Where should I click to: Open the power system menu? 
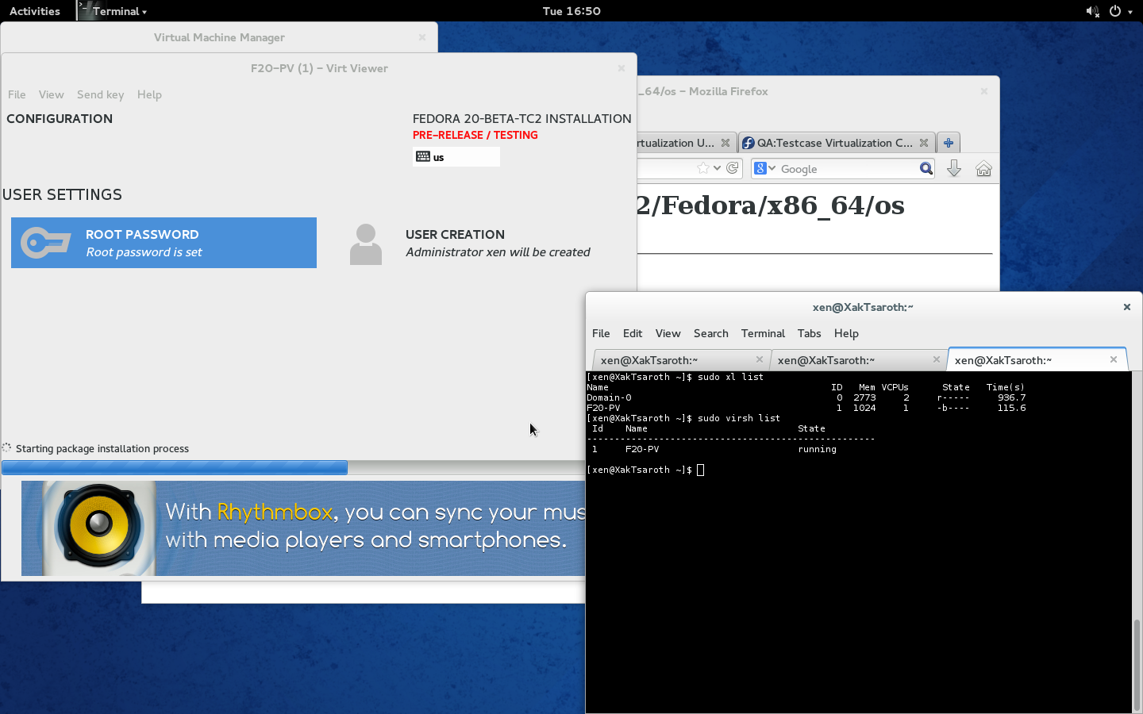[x=1119, y=11]
